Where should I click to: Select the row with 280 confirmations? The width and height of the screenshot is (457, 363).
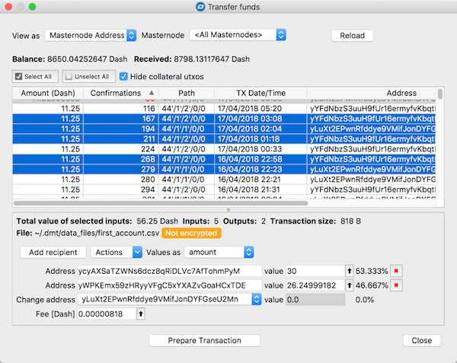(224, 180)
